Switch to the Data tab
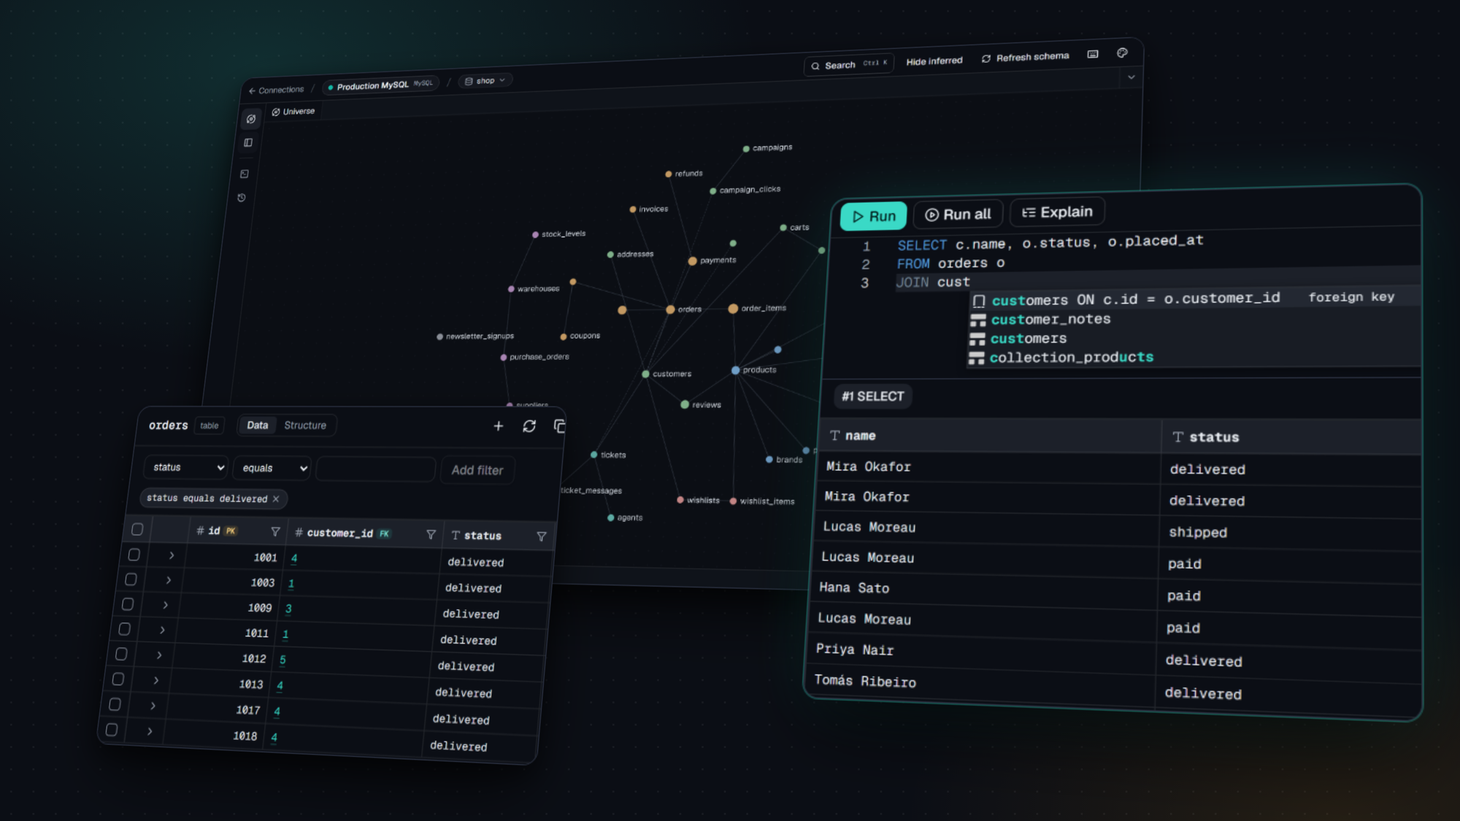This screenshot has width=1460, height=821. tap(257, 425)
